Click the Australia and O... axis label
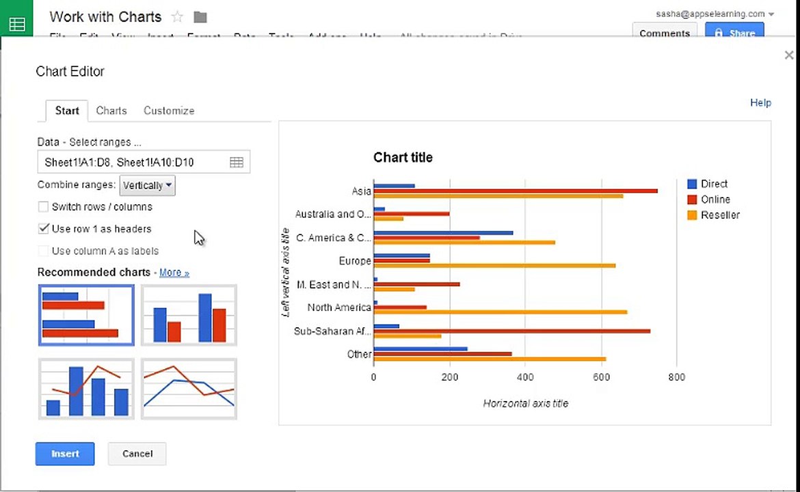This screenshot has width=800, height=492. 333,214
